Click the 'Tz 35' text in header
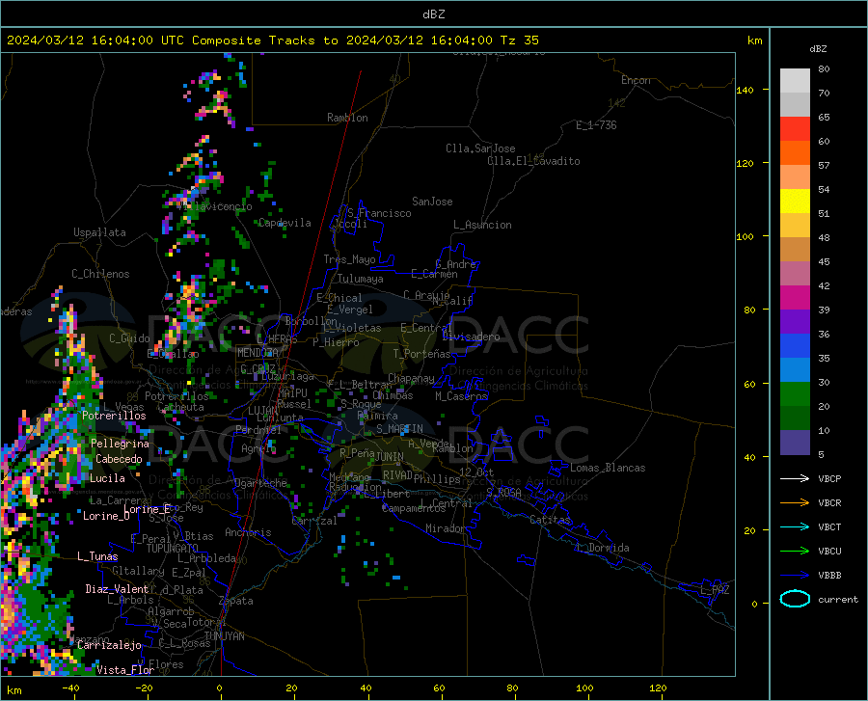This screenshot has width=868, height=701. (519, 40)
